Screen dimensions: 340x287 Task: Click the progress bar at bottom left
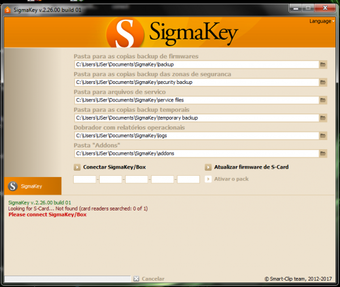(x=67, y=279)
